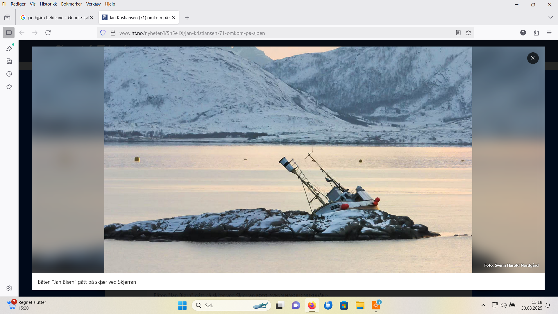Open the Historikk menu
The width and height of the screenshot is (558, 314).
point(48,4)
